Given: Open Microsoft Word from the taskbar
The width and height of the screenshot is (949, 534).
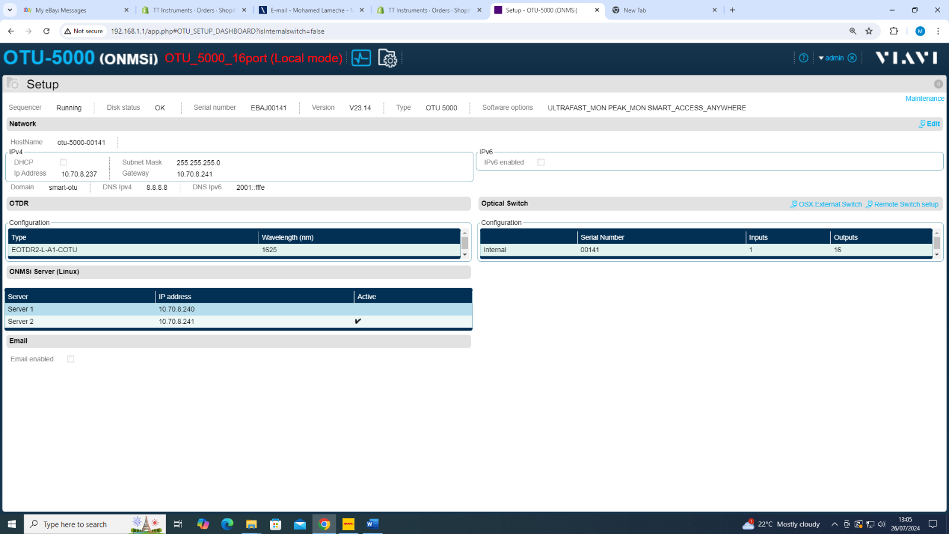Looking at the screenshot, I should click(372, 524).
